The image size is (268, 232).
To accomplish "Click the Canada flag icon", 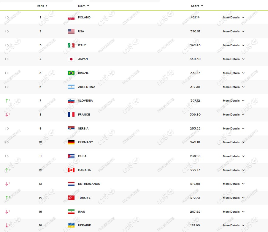I will click(x=71, y=170).
